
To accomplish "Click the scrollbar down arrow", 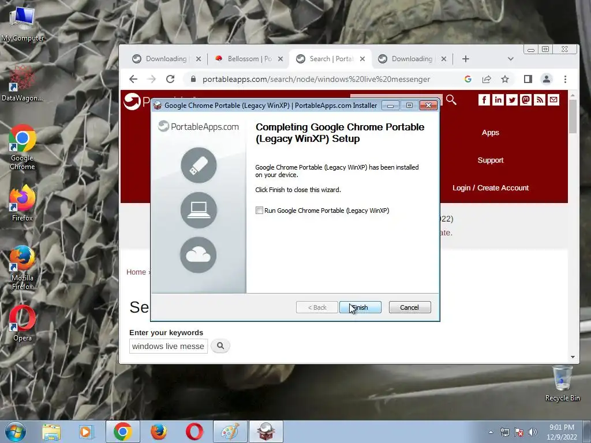I will (x=573, y=356).
